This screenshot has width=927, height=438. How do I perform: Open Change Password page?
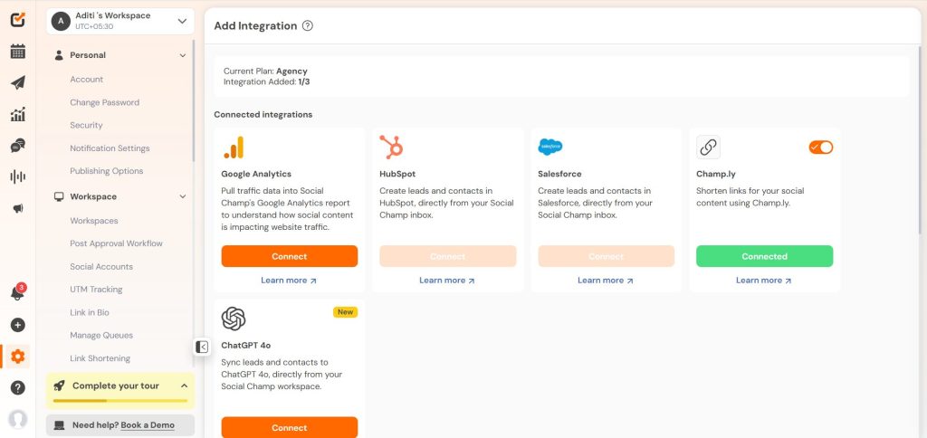click(105, 102)
